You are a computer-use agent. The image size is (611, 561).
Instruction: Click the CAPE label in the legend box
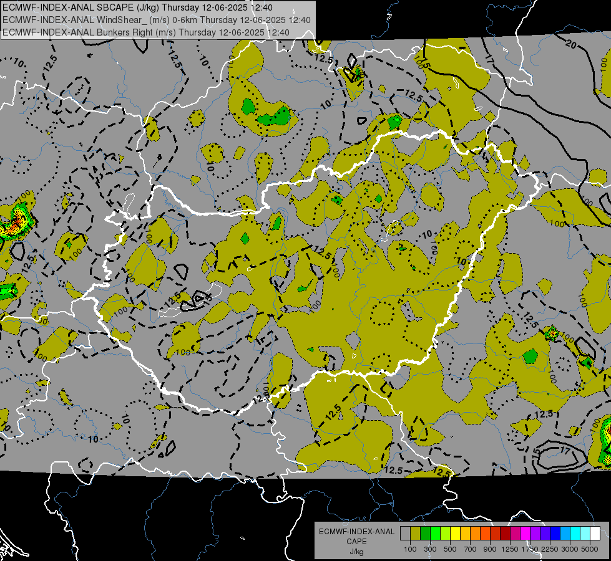point(356,542)
